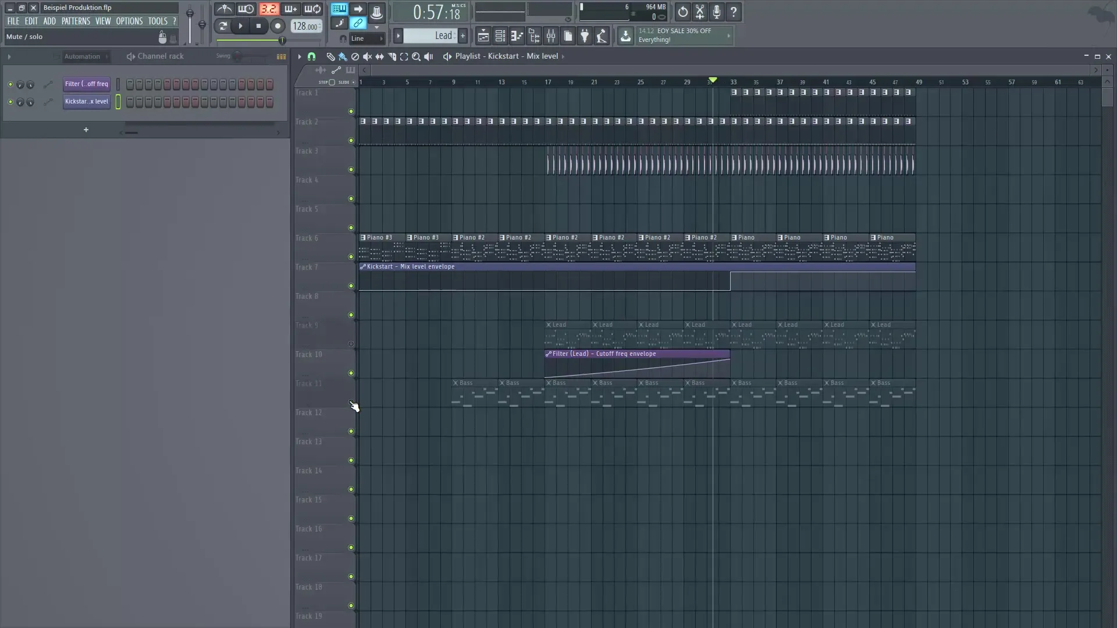
Task: Open the Line snap dropdown
Action: [x=367, y=38]
